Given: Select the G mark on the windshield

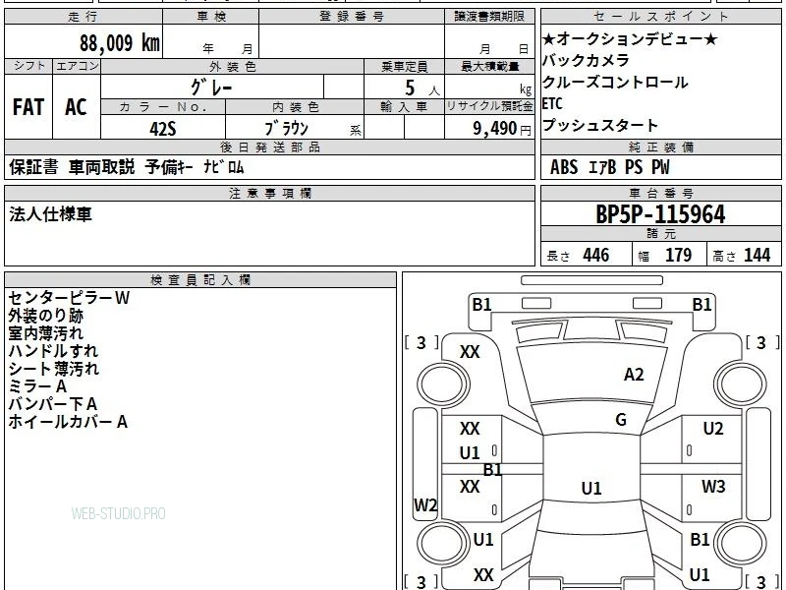Looking at the screenshot, I should (621, 419).
